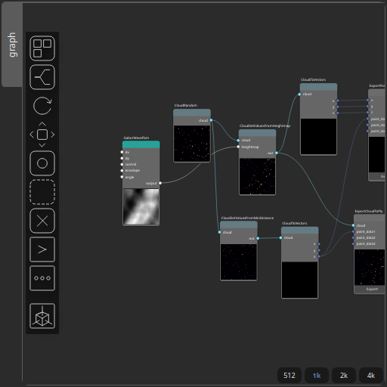Click the CloudSetValuesFromMinDistance preview thumbnail

pos(239,262)
